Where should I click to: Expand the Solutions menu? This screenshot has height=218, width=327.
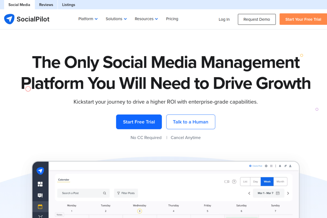[x=116, y=19]
